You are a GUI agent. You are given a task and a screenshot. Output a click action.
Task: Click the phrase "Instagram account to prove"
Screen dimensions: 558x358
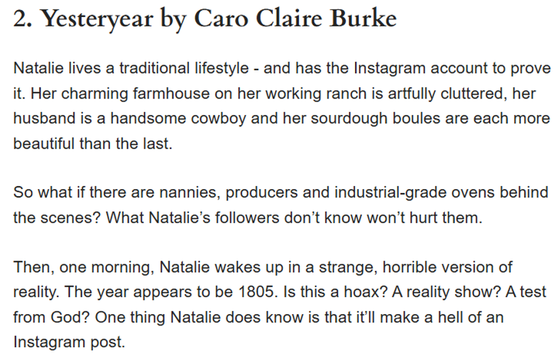click(x=451, y=68)
